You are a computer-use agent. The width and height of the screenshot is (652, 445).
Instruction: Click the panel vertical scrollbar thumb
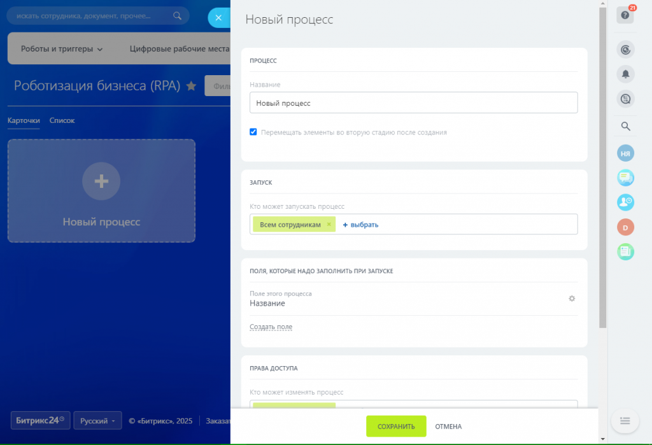[603, 167]
